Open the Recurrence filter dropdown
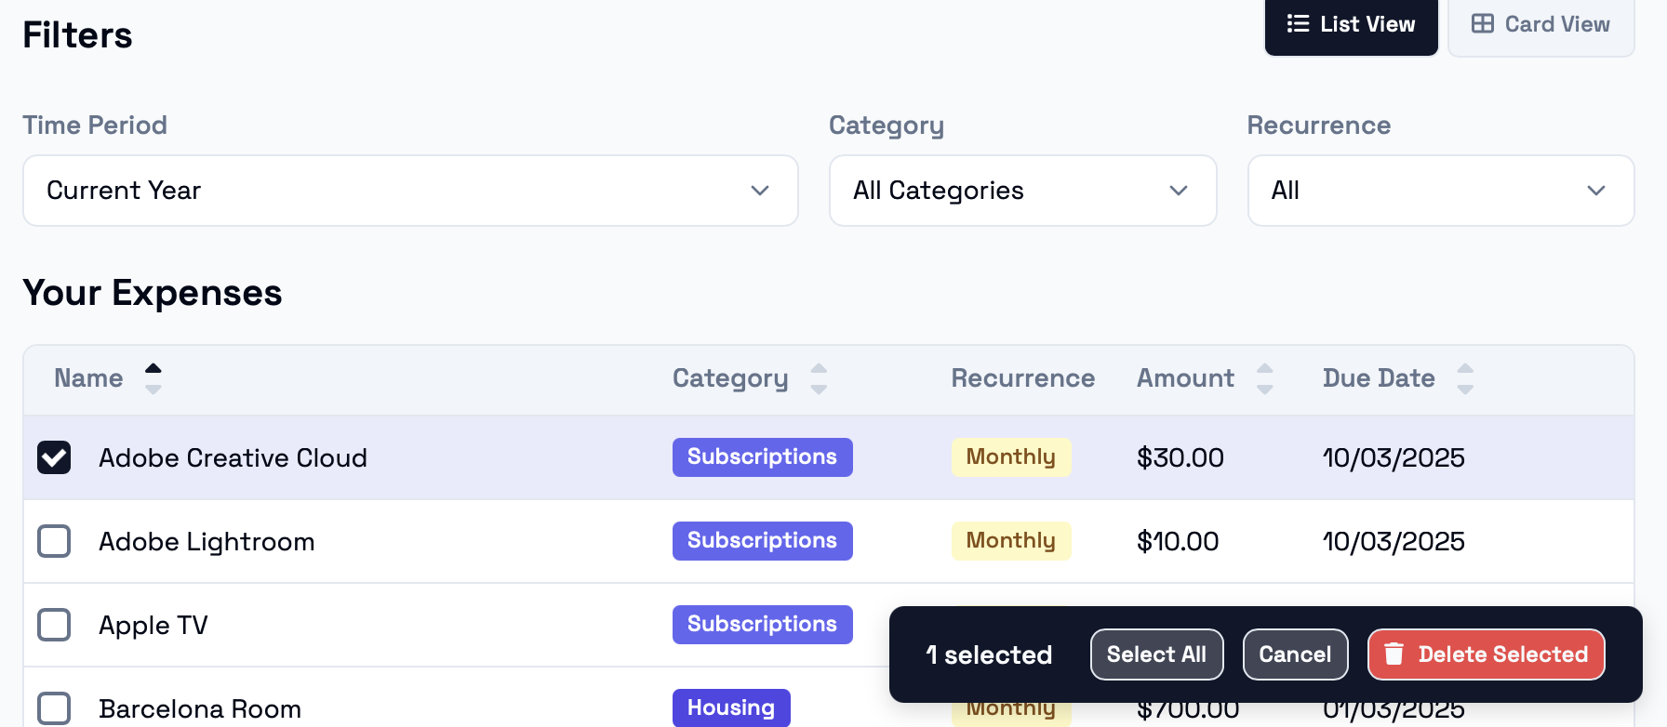1667x727 pixels. [1440, 191]
